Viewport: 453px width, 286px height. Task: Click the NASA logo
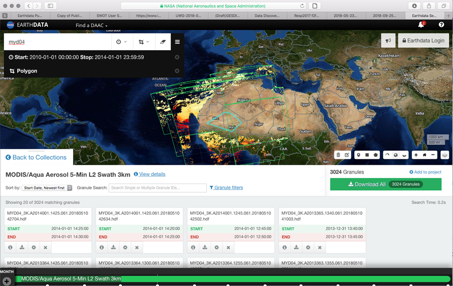(10, 25)
